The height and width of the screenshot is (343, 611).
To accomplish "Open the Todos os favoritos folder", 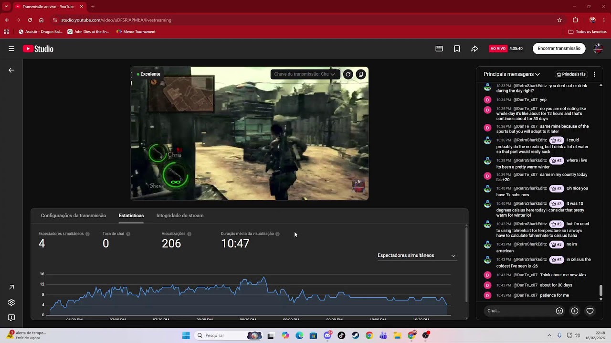I will tap(587, 32).
